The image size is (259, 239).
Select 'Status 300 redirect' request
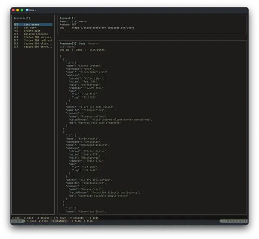click(x=33, y=40)
